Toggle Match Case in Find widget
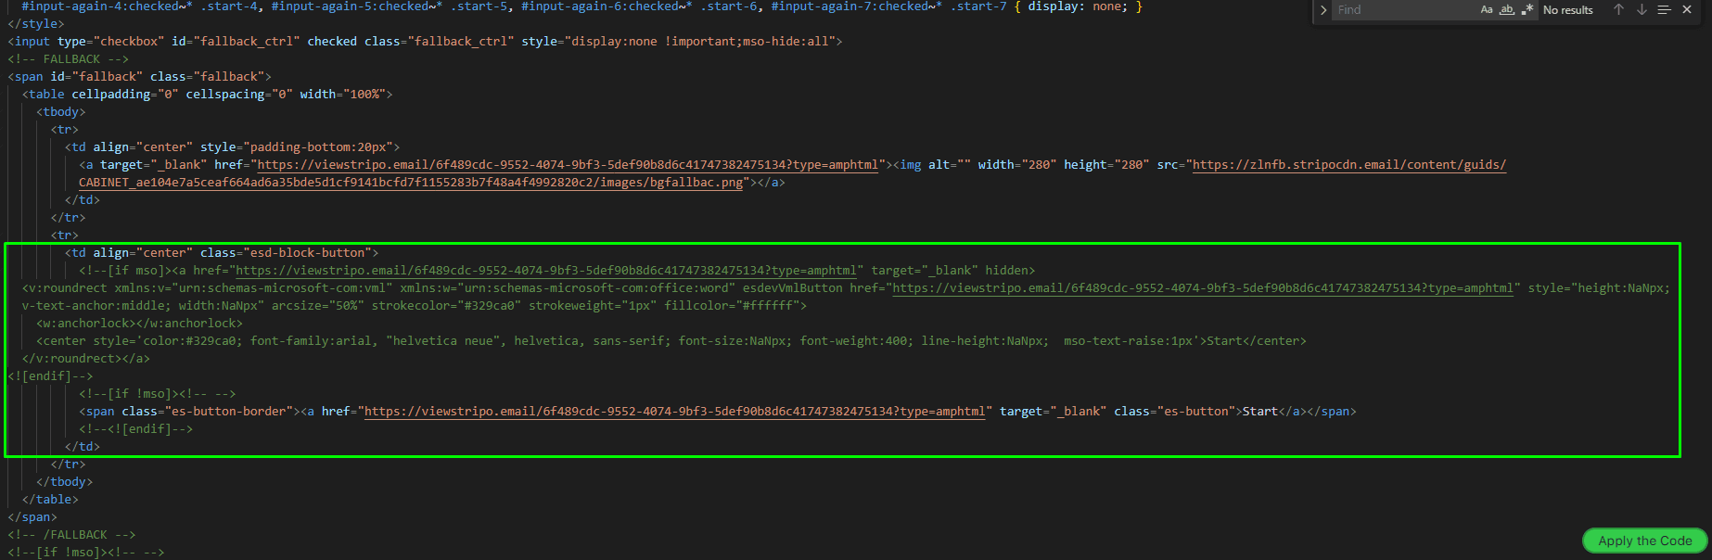This screenshot has width=1712, height=560. pos(1487,10)
